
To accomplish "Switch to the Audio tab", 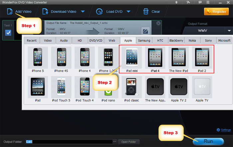I will pyautogui.click(x=64, y=40).
